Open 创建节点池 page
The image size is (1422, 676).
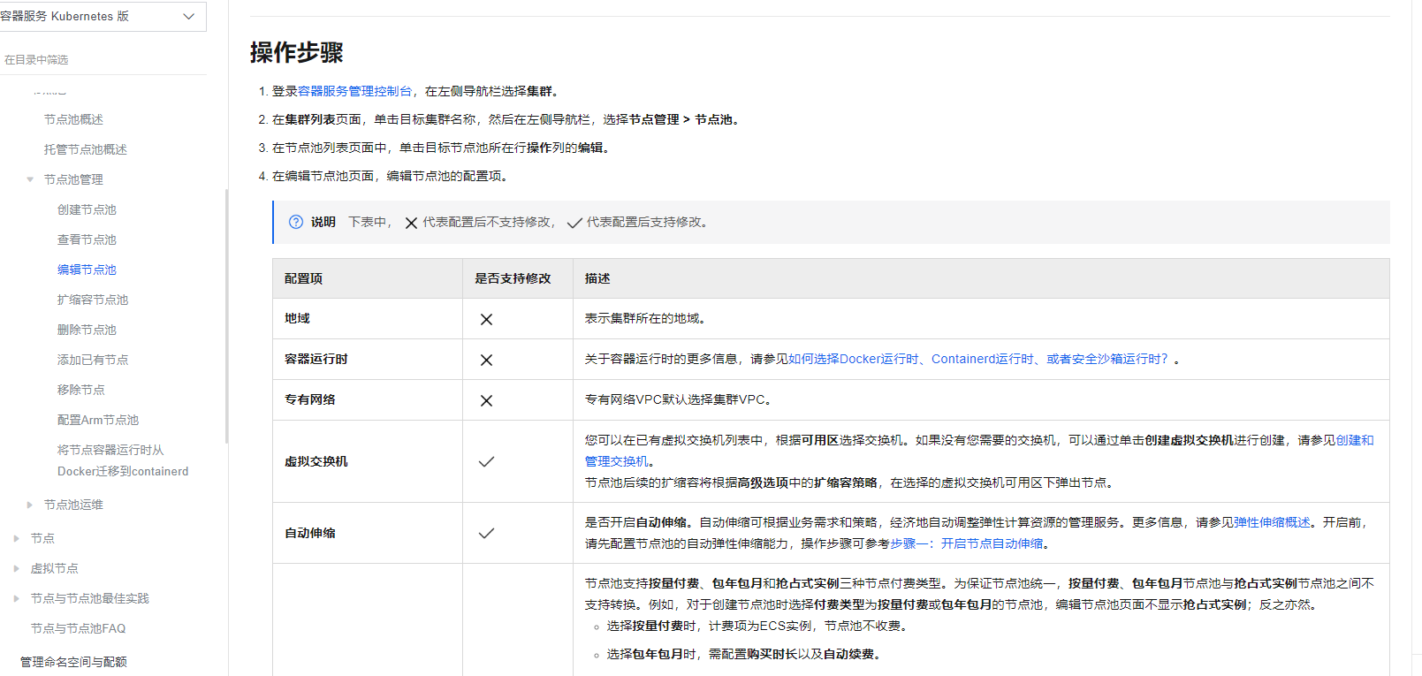point(87,209)
